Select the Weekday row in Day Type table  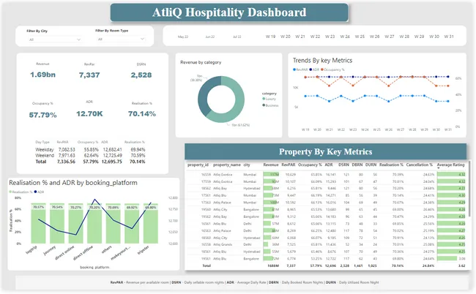coord(90,150)
